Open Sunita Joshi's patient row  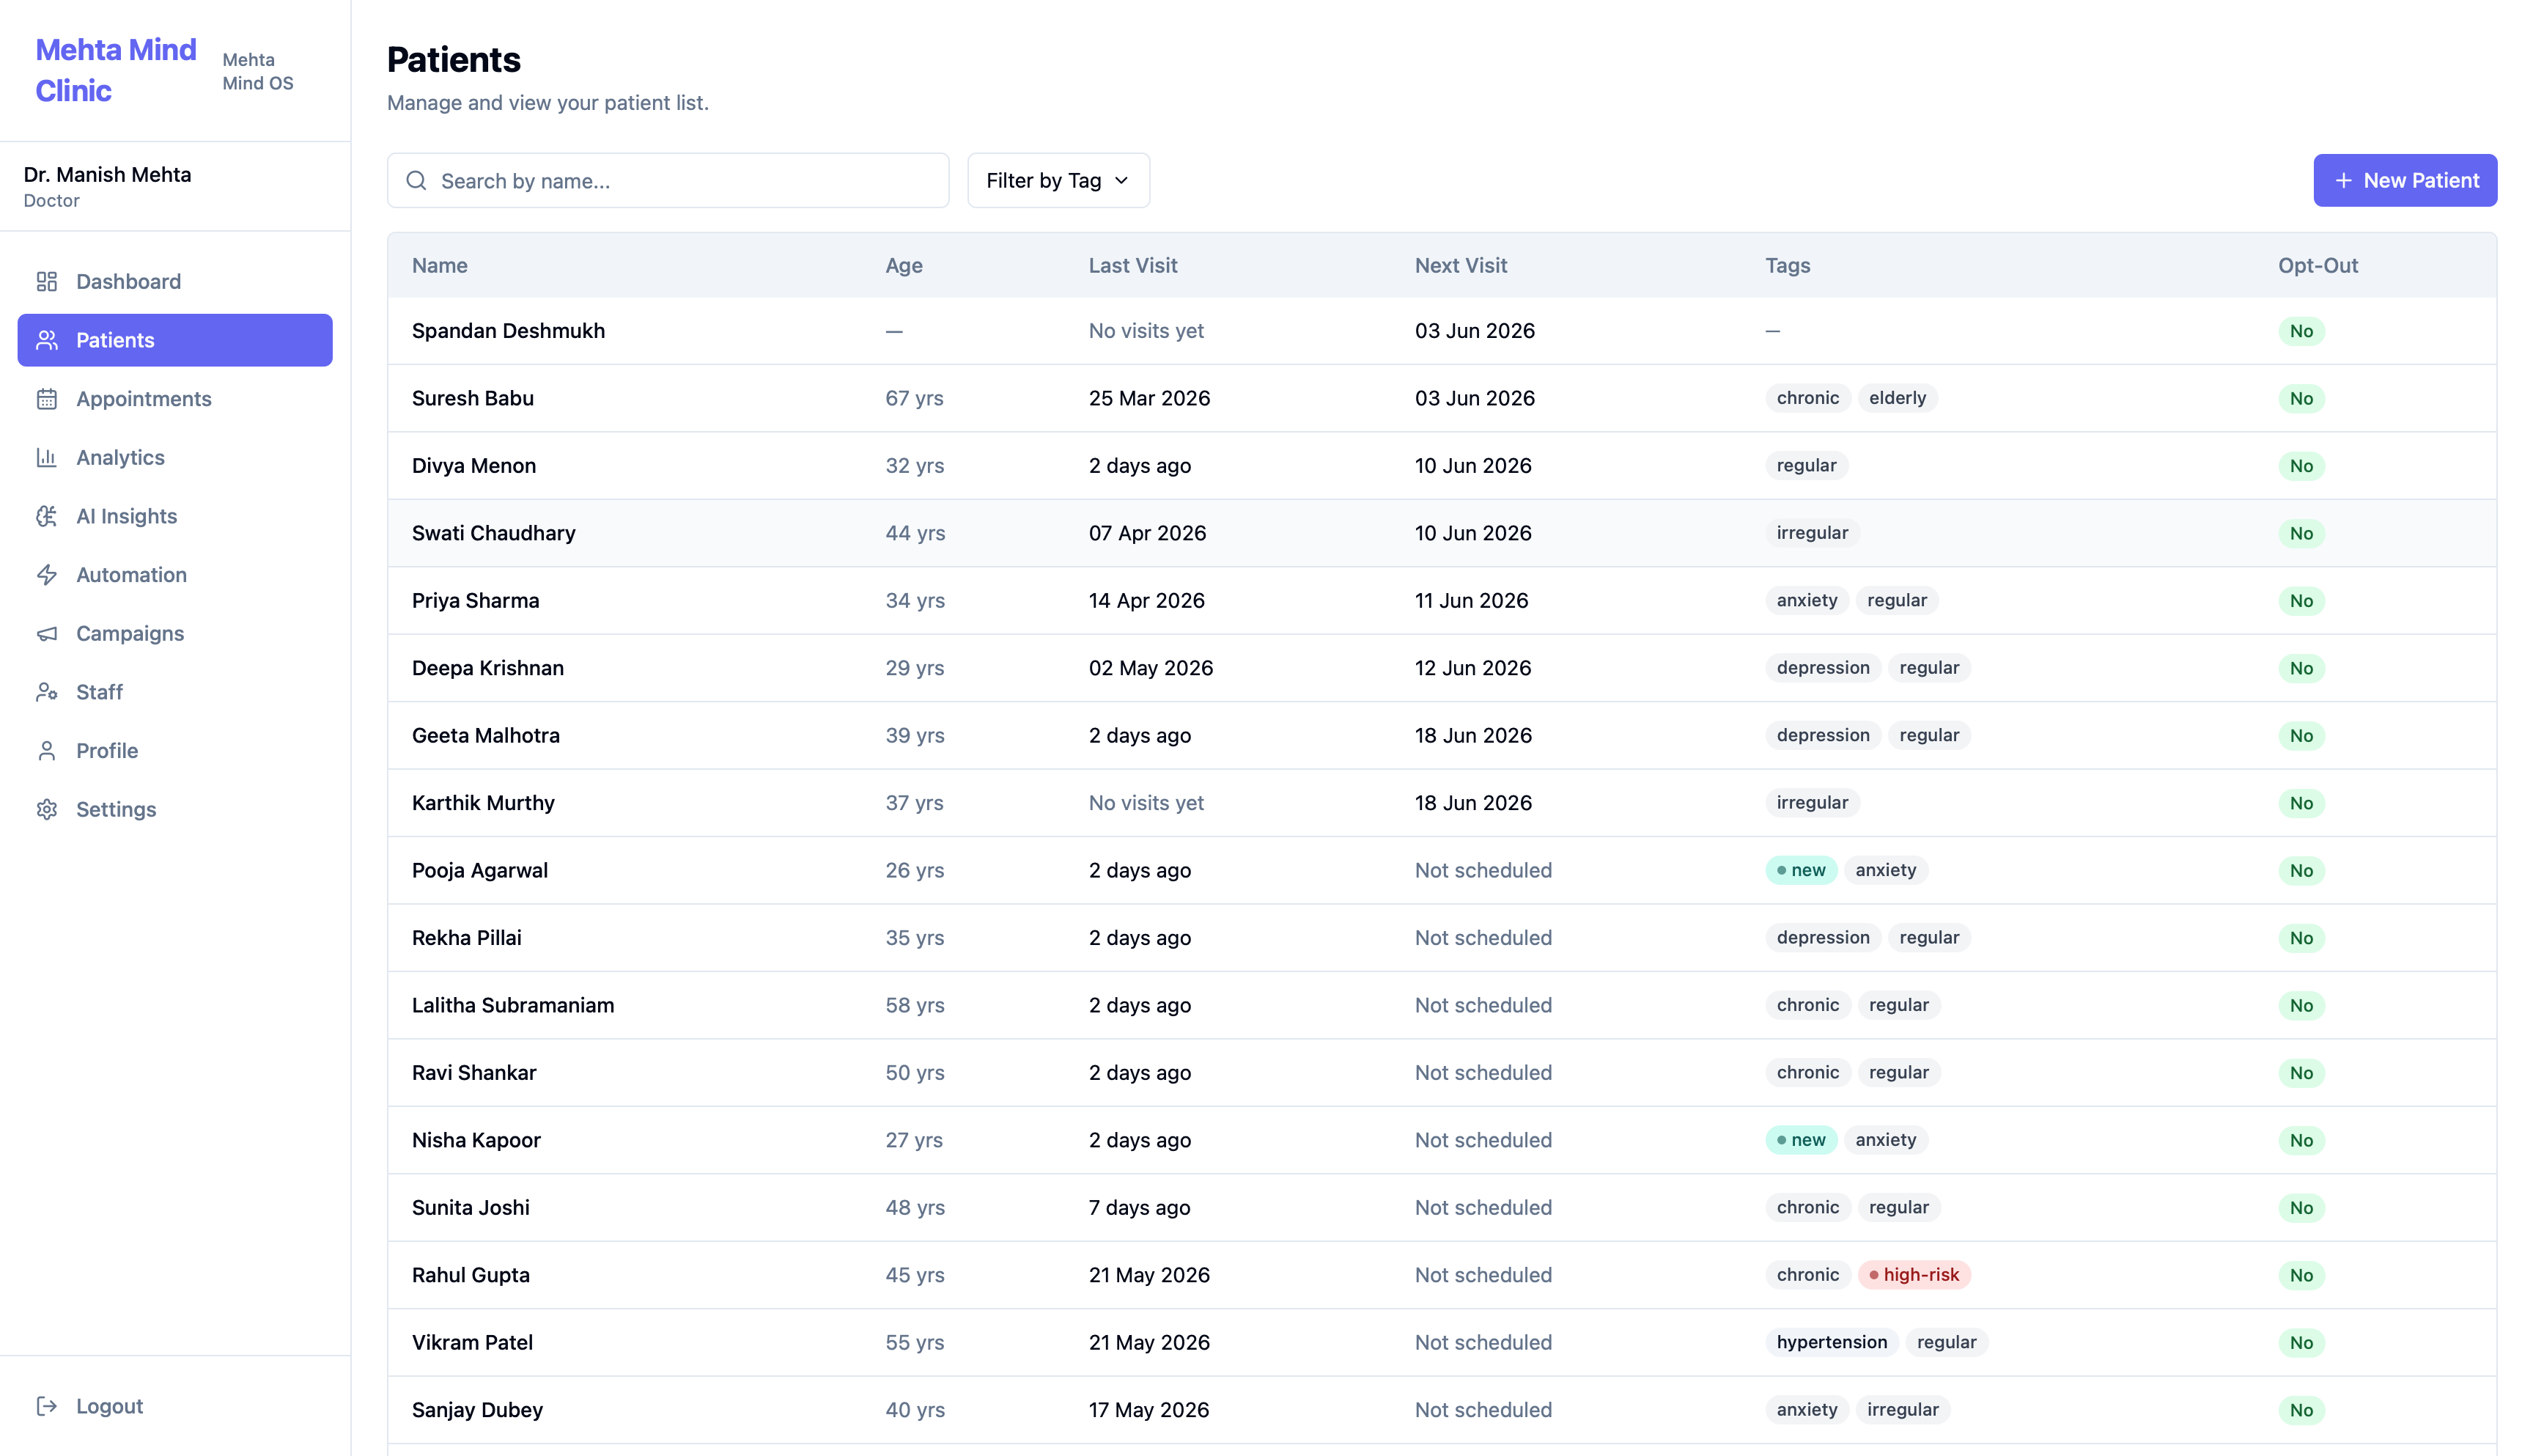click(1442, 1207)
